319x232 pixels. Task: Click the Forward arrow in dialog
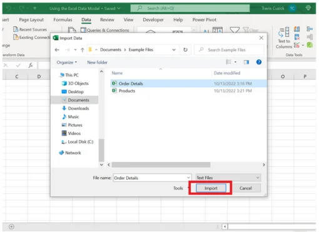[x=67, y=50]
